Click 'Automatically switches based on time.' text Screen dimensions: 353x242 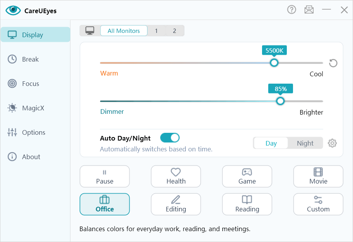pos(156,149)
